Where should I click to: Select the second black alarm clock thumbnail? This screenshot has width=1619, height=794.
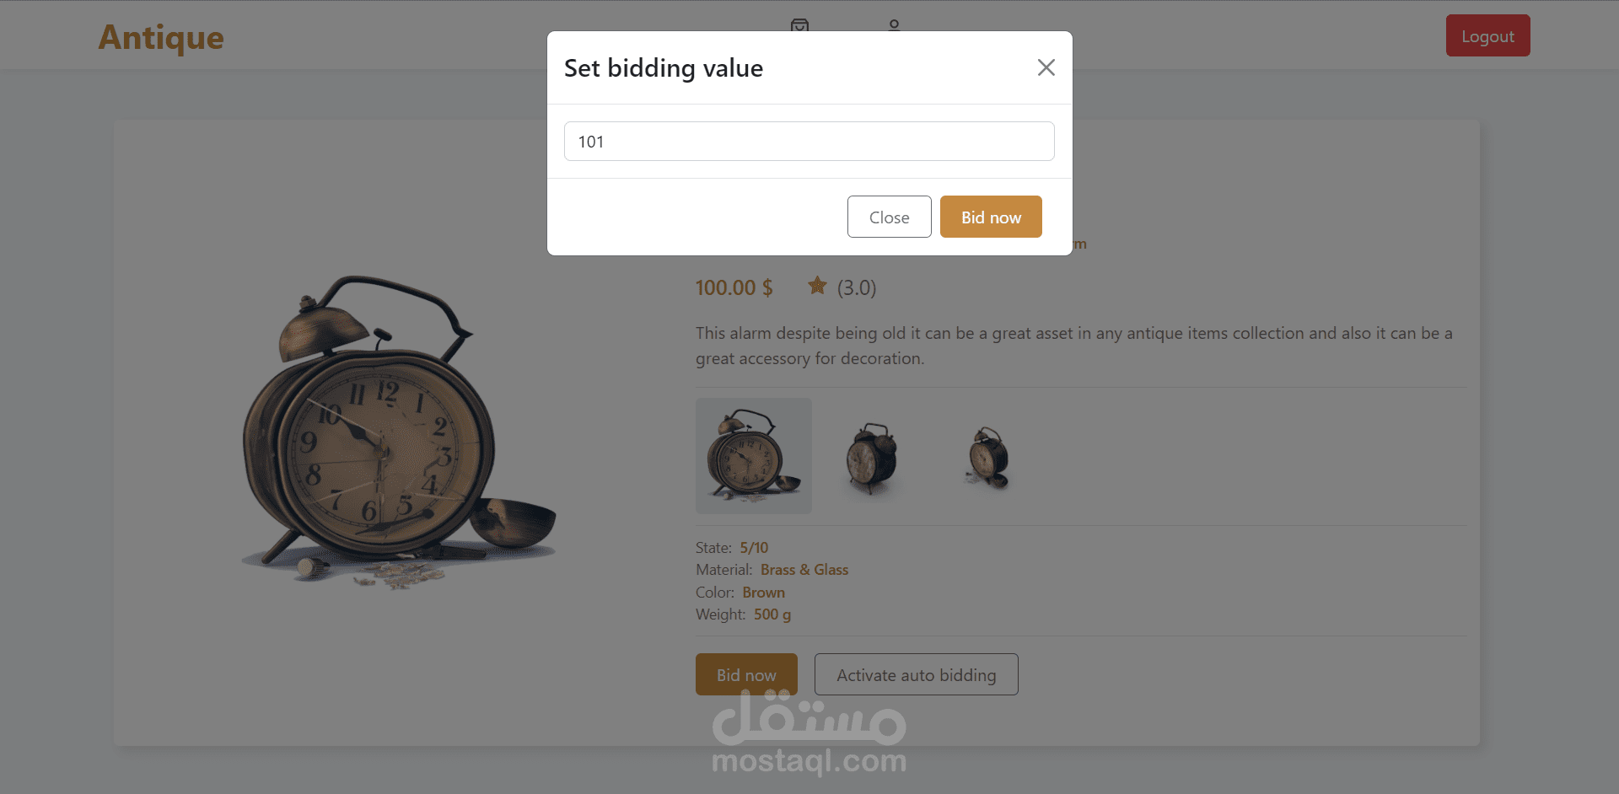tap(871, 457)
